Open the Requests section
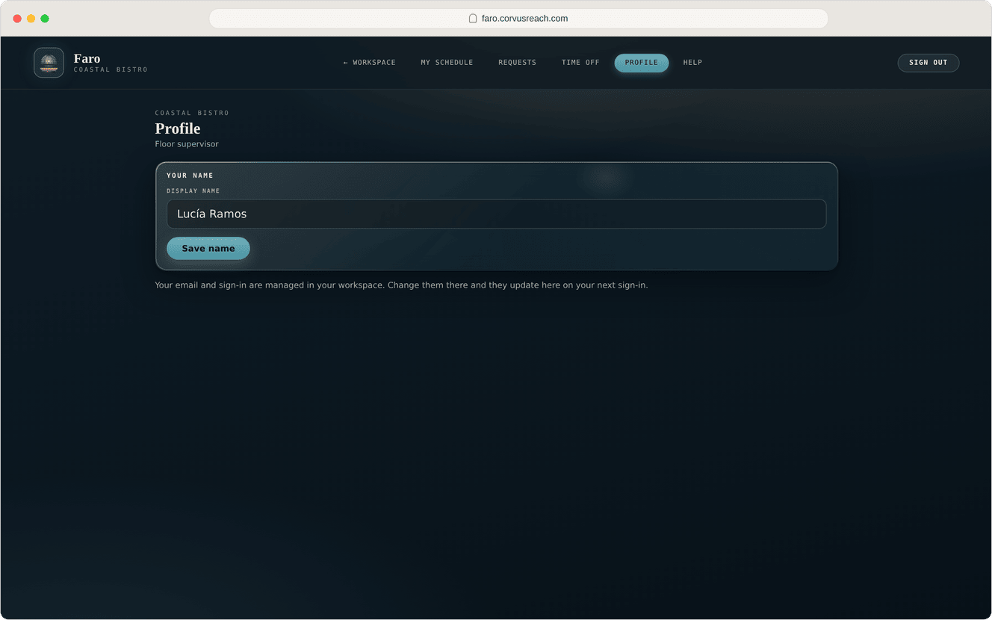 pyautogui.click(x=517, y=63)
